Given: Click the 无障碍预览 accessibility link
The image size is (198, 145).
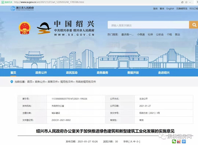Looking at the screenshot, I should coord(181,9).
